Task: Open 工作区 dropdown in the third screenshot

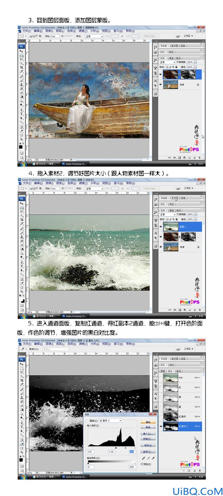Action: click(188, 349)
